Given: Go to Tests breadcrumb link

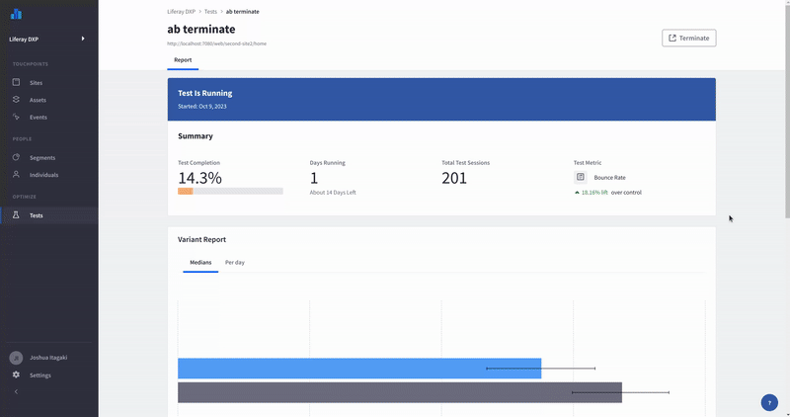Looking at the screenshot, I should pyautogui.click(x=210, y=11).
